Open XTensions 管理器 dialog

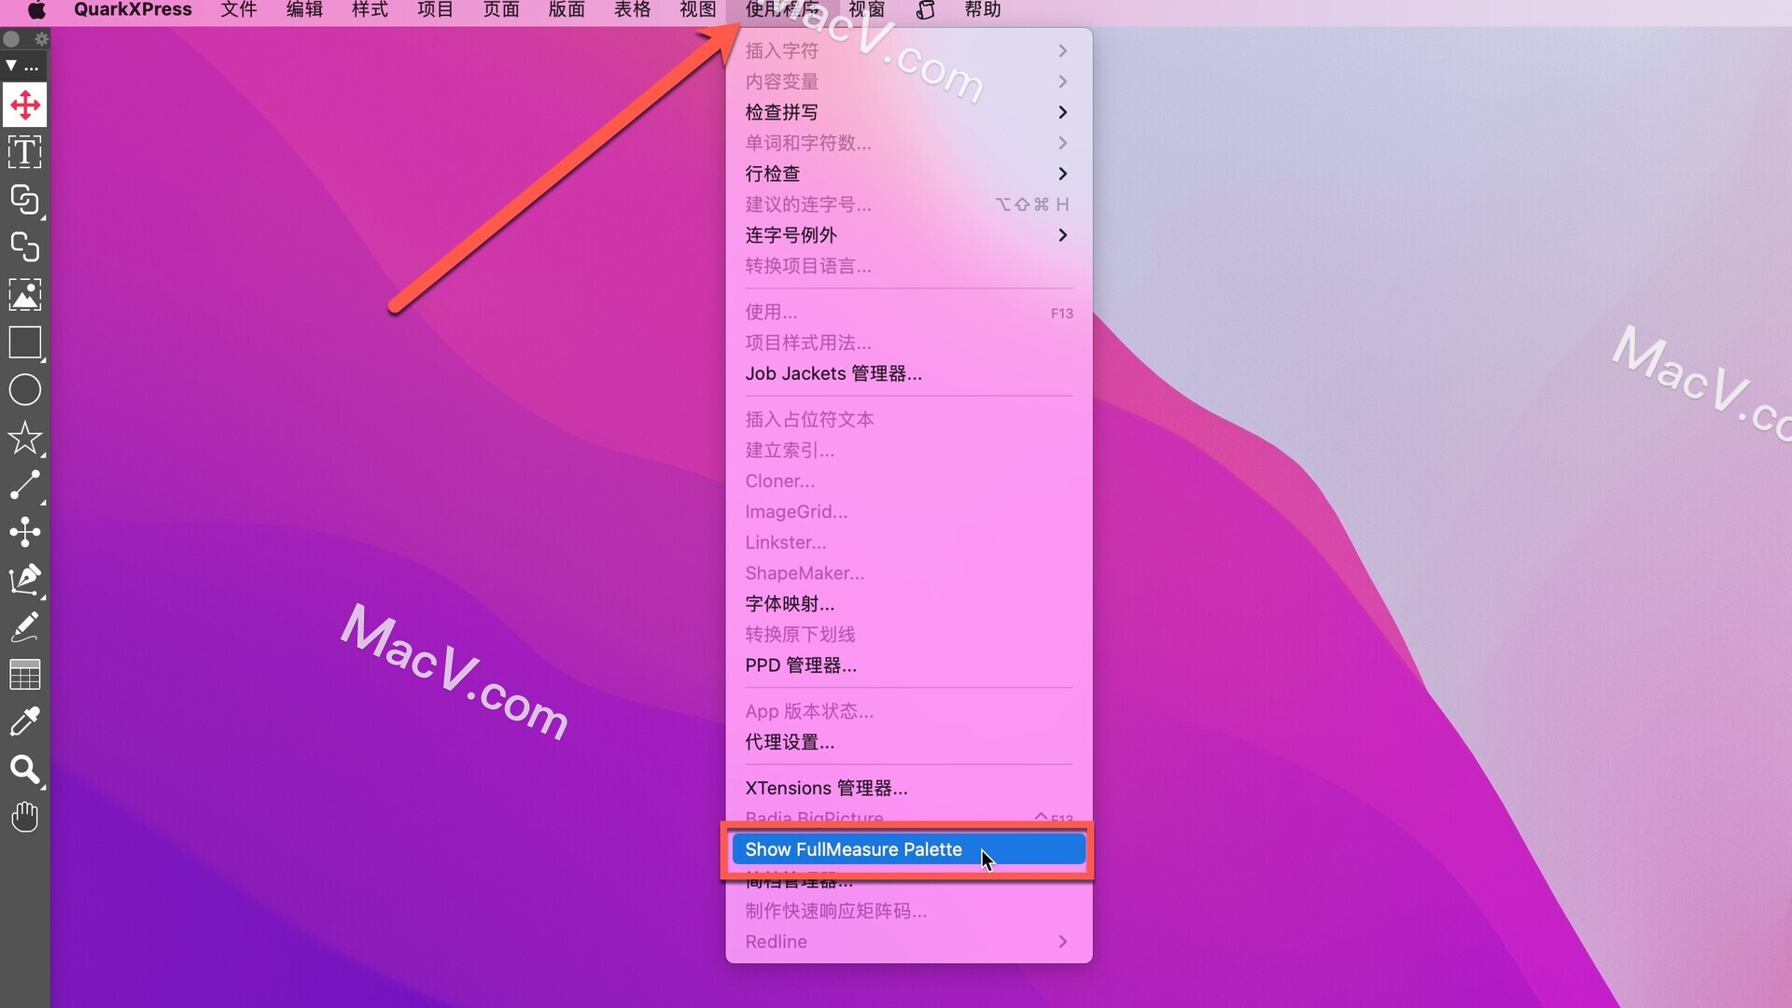click(x=825, y=788)
